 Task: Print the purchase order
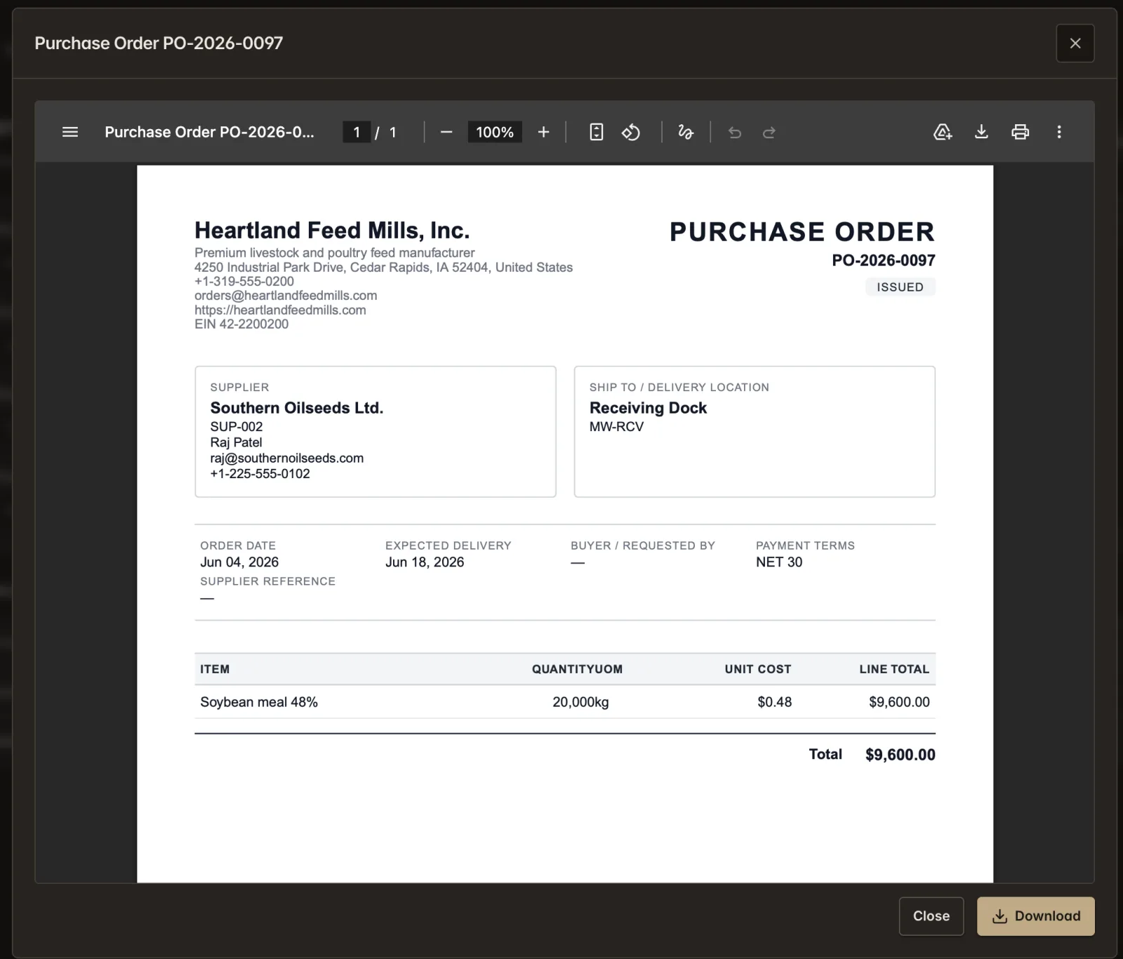coord(1020,132)
